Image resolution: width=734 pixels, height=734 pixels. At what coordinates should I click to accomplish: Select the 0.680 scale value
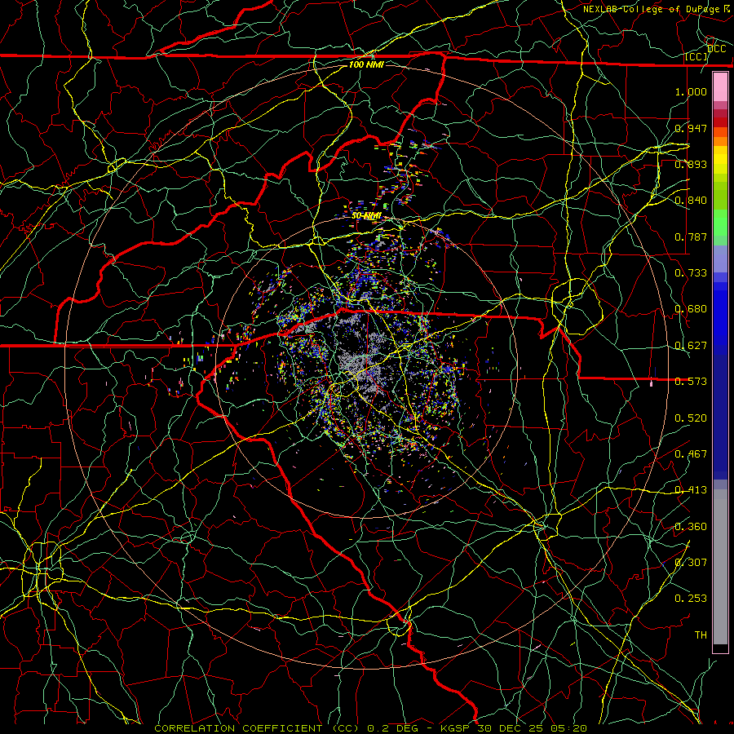click(x=691, y=309)
